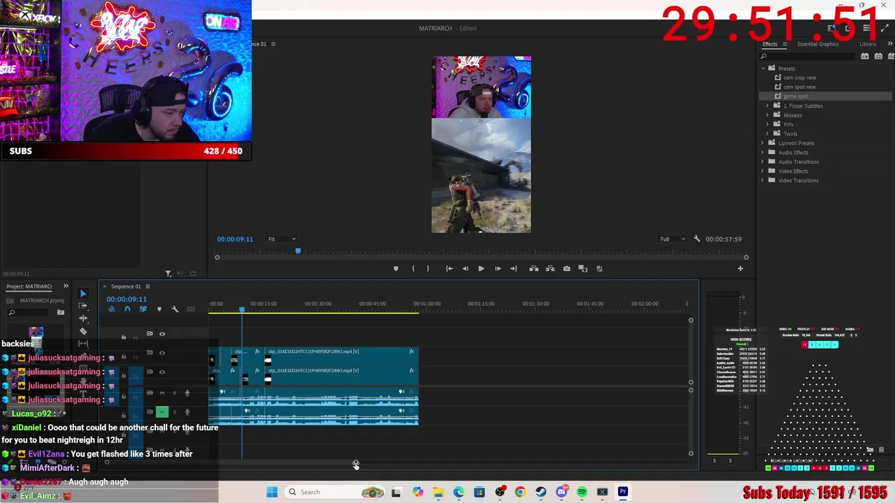Image resolution: width=895 pixels, height=503 pixels.
Task: Add marker in Program Monitor controls
Action: 396,268
